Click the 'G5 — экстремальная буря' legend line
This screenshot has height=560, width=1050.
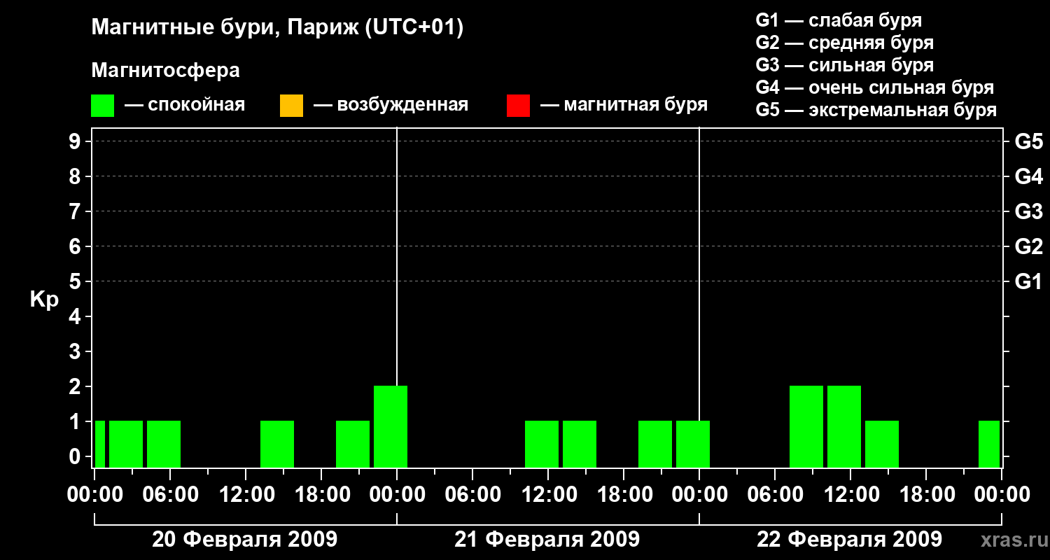pos(876,110)
